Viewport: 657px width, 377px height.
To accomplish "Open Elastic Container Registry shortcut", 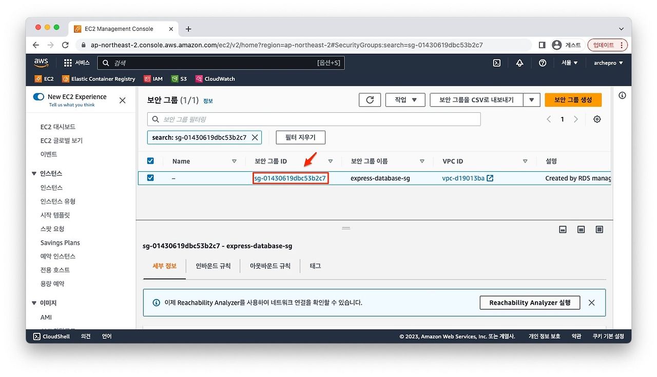I will 99,79.
